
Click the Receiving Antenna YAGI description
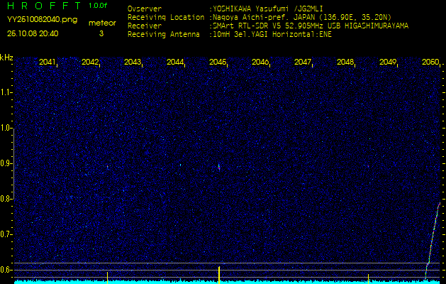tap(272, 33)
